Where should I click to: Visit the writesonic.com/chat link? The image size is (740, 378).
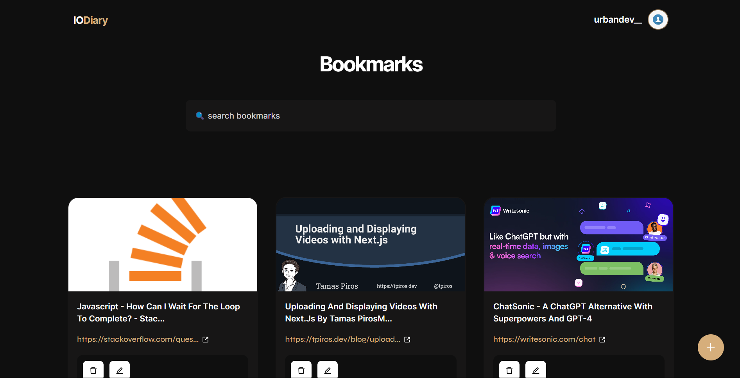coord(544,339)
